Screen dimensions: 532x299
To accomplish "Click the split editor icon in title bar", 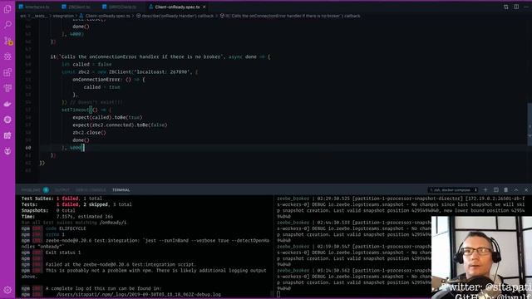I will pos(516,7).
